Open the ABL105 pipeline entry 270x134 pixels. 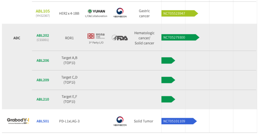point(43,11)
